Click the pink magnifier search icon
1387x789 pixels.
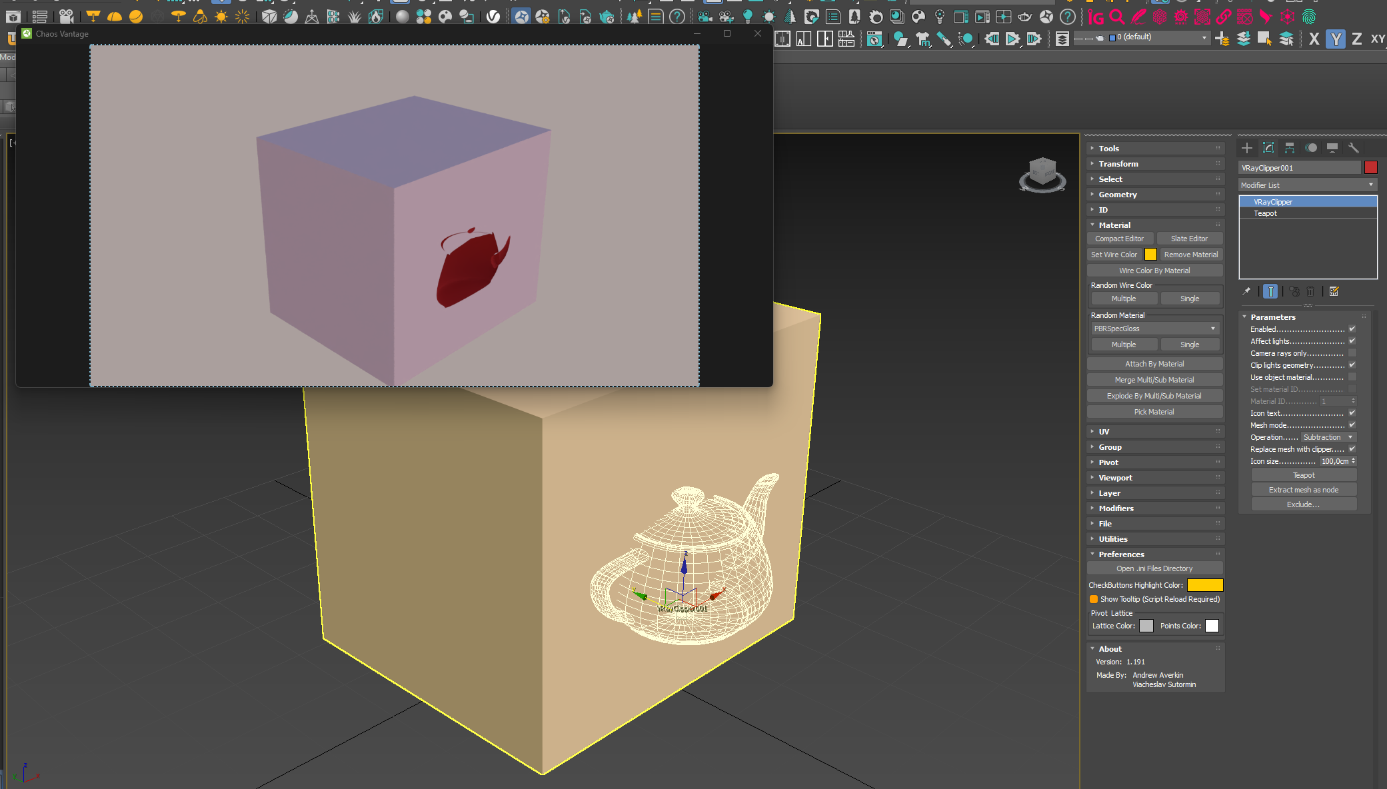pyautogui.click(x=1117, y=17)
